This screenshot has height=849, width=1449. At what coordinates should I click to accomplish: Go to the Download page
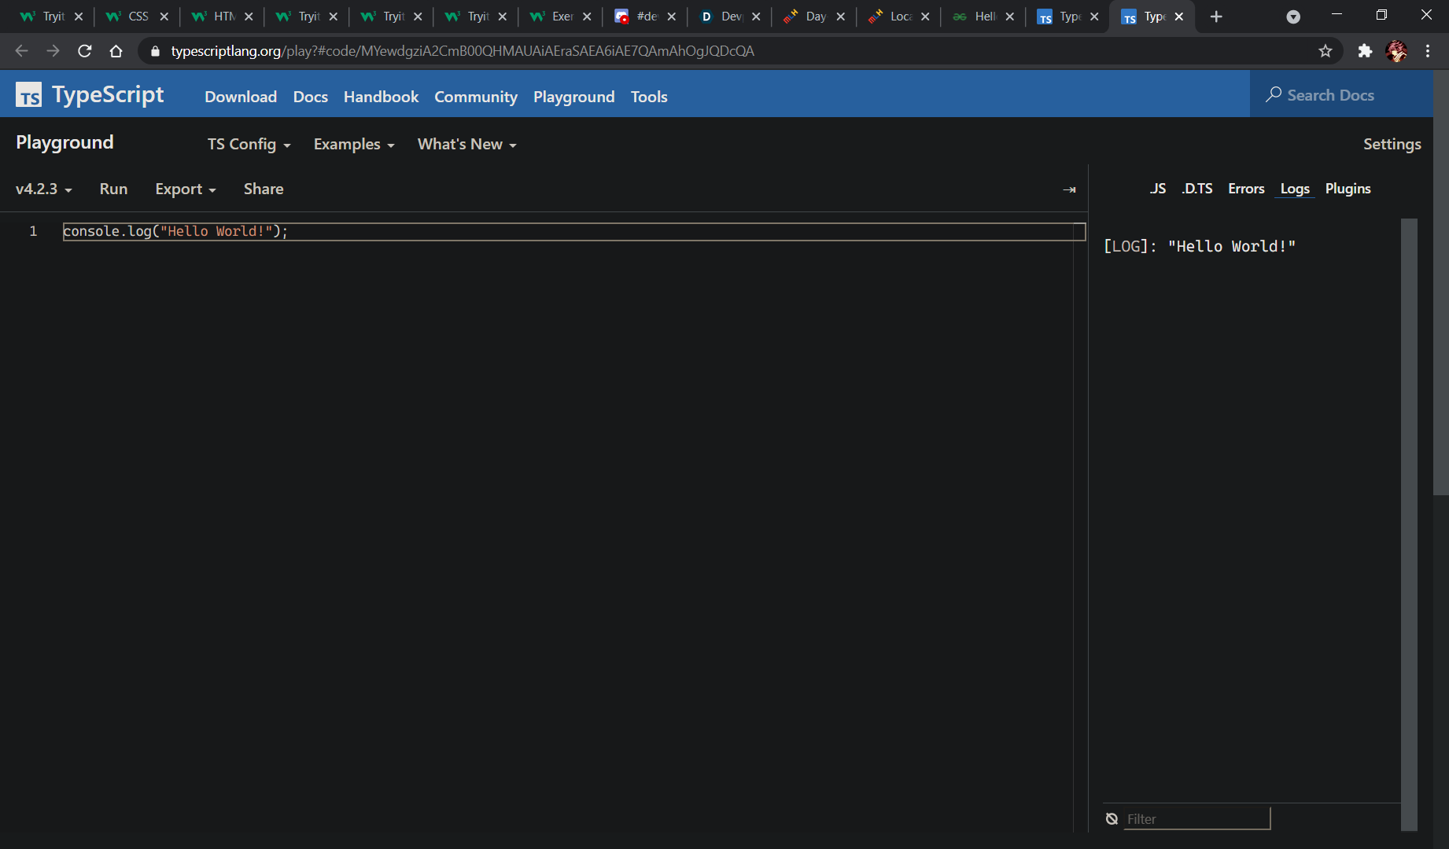coord(241,97)
